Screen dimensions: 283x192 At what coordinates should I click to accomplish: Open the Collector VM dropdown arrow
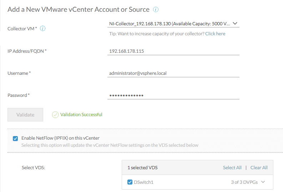point(235,24)
